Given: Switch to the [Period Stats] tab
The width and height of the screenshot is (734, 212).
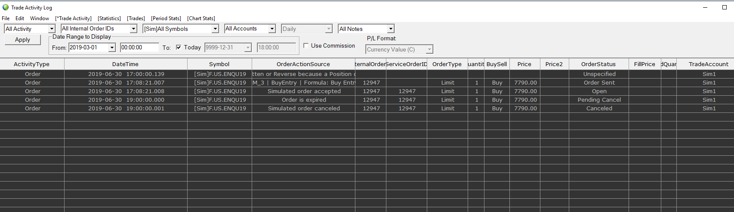Looking at the screenshot, I should 166,18.
